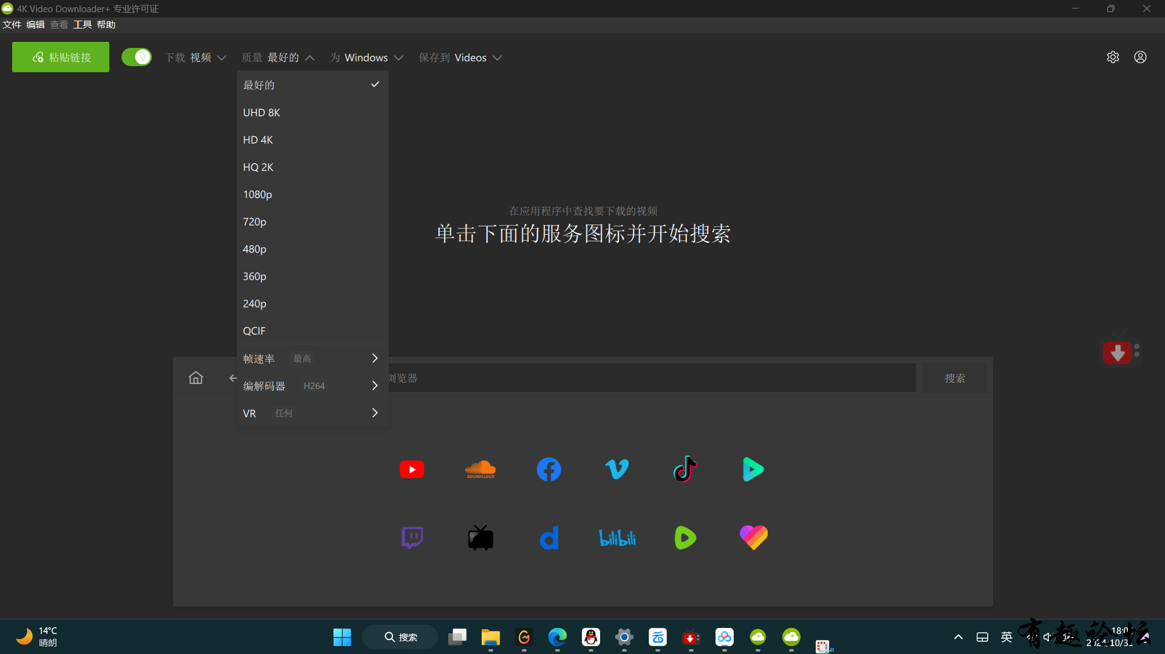Open the Facebook service icon

click(548, 469)
